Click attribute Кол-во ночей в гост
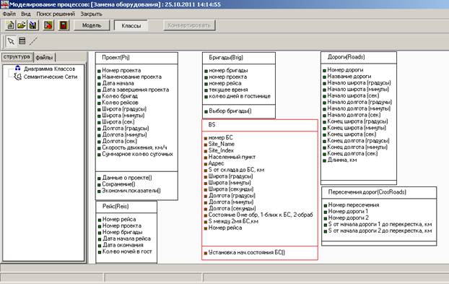This screenshot has width=449, height=284. (x=127, y=251)
